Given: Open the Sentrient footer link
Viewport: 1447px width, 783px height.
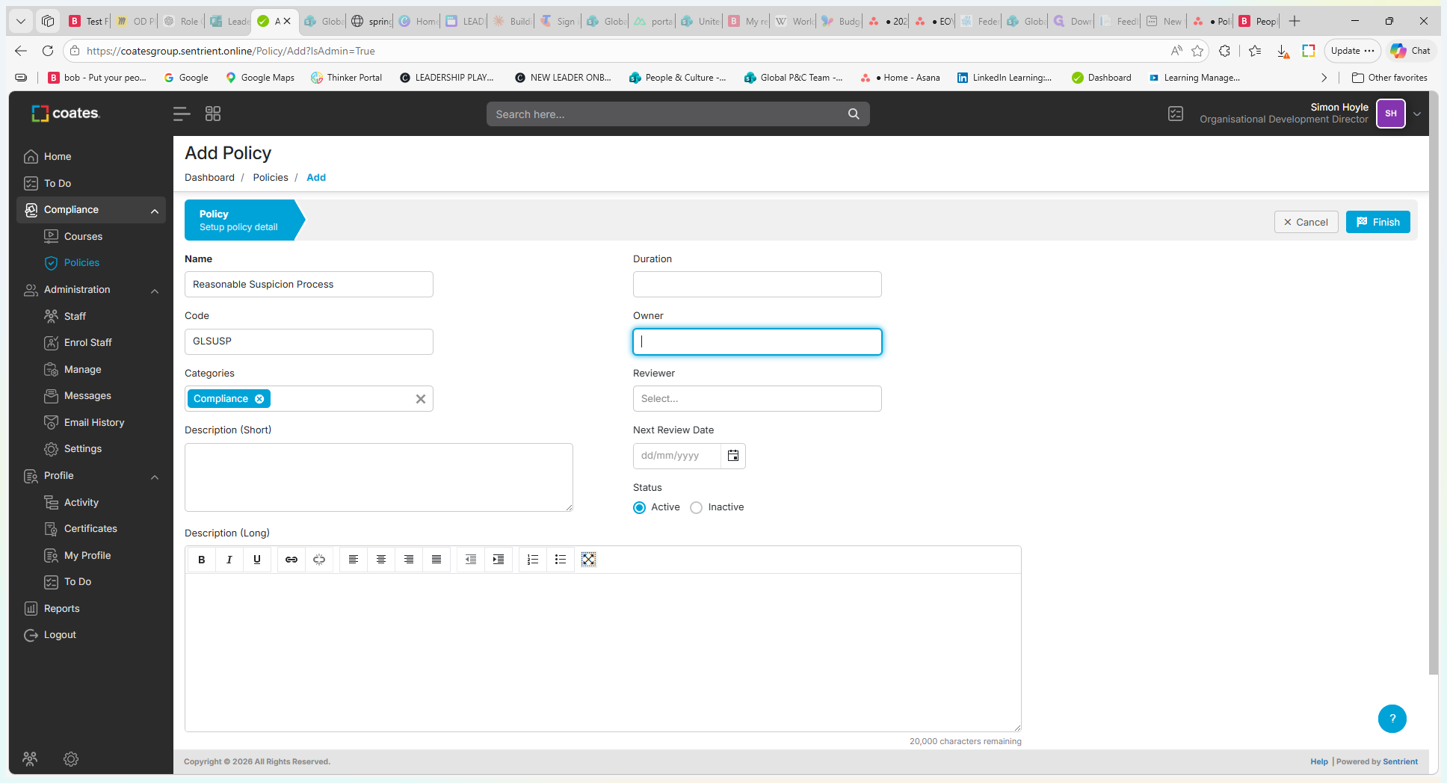Looking at the screenshot, I should (1400, 762).
